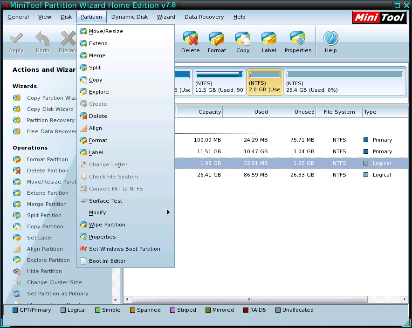The height and width of the screenshot is (328, 412).
Task: Open partition Properties from the toolbar
Action: 298,42
